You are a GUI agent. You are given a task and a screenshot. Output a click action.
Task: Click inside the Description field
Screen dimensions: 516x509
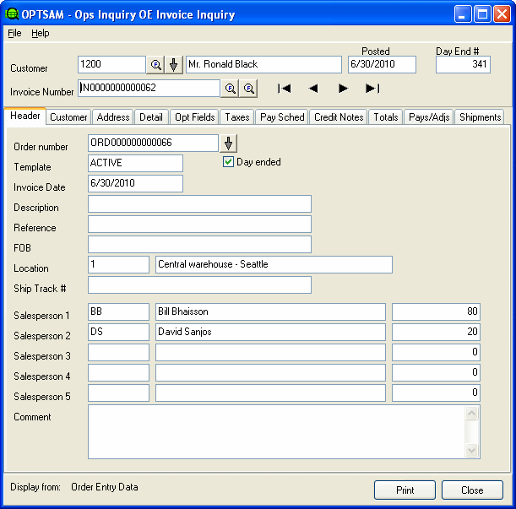coord(199,204)
